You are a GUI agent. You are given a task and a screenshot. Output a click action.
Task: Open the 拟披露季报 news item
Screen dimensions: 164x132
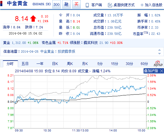pyautogui.click(x=66, y=52)
